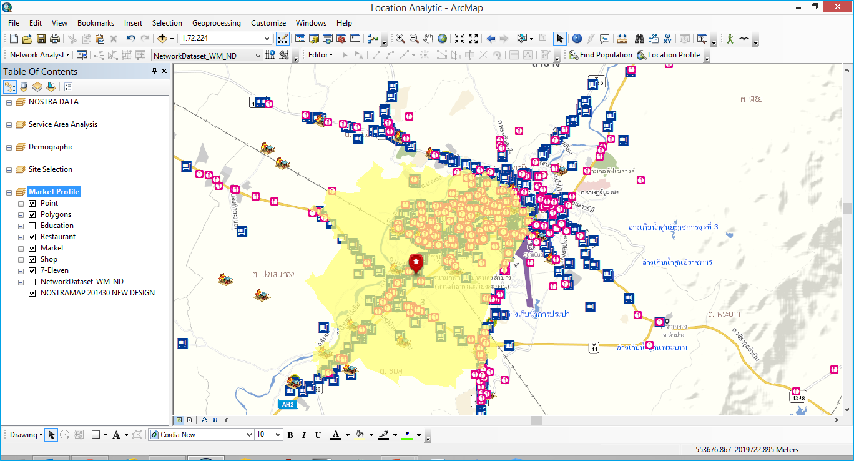This screenshot has height=461, width=854.
Task: Toggle the Point layer checkbox
Action: point(32,203)
